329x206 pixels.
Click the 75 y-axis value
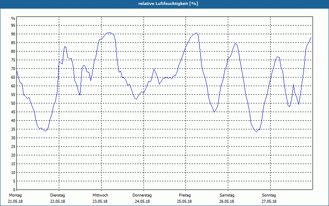click(13, 60)
